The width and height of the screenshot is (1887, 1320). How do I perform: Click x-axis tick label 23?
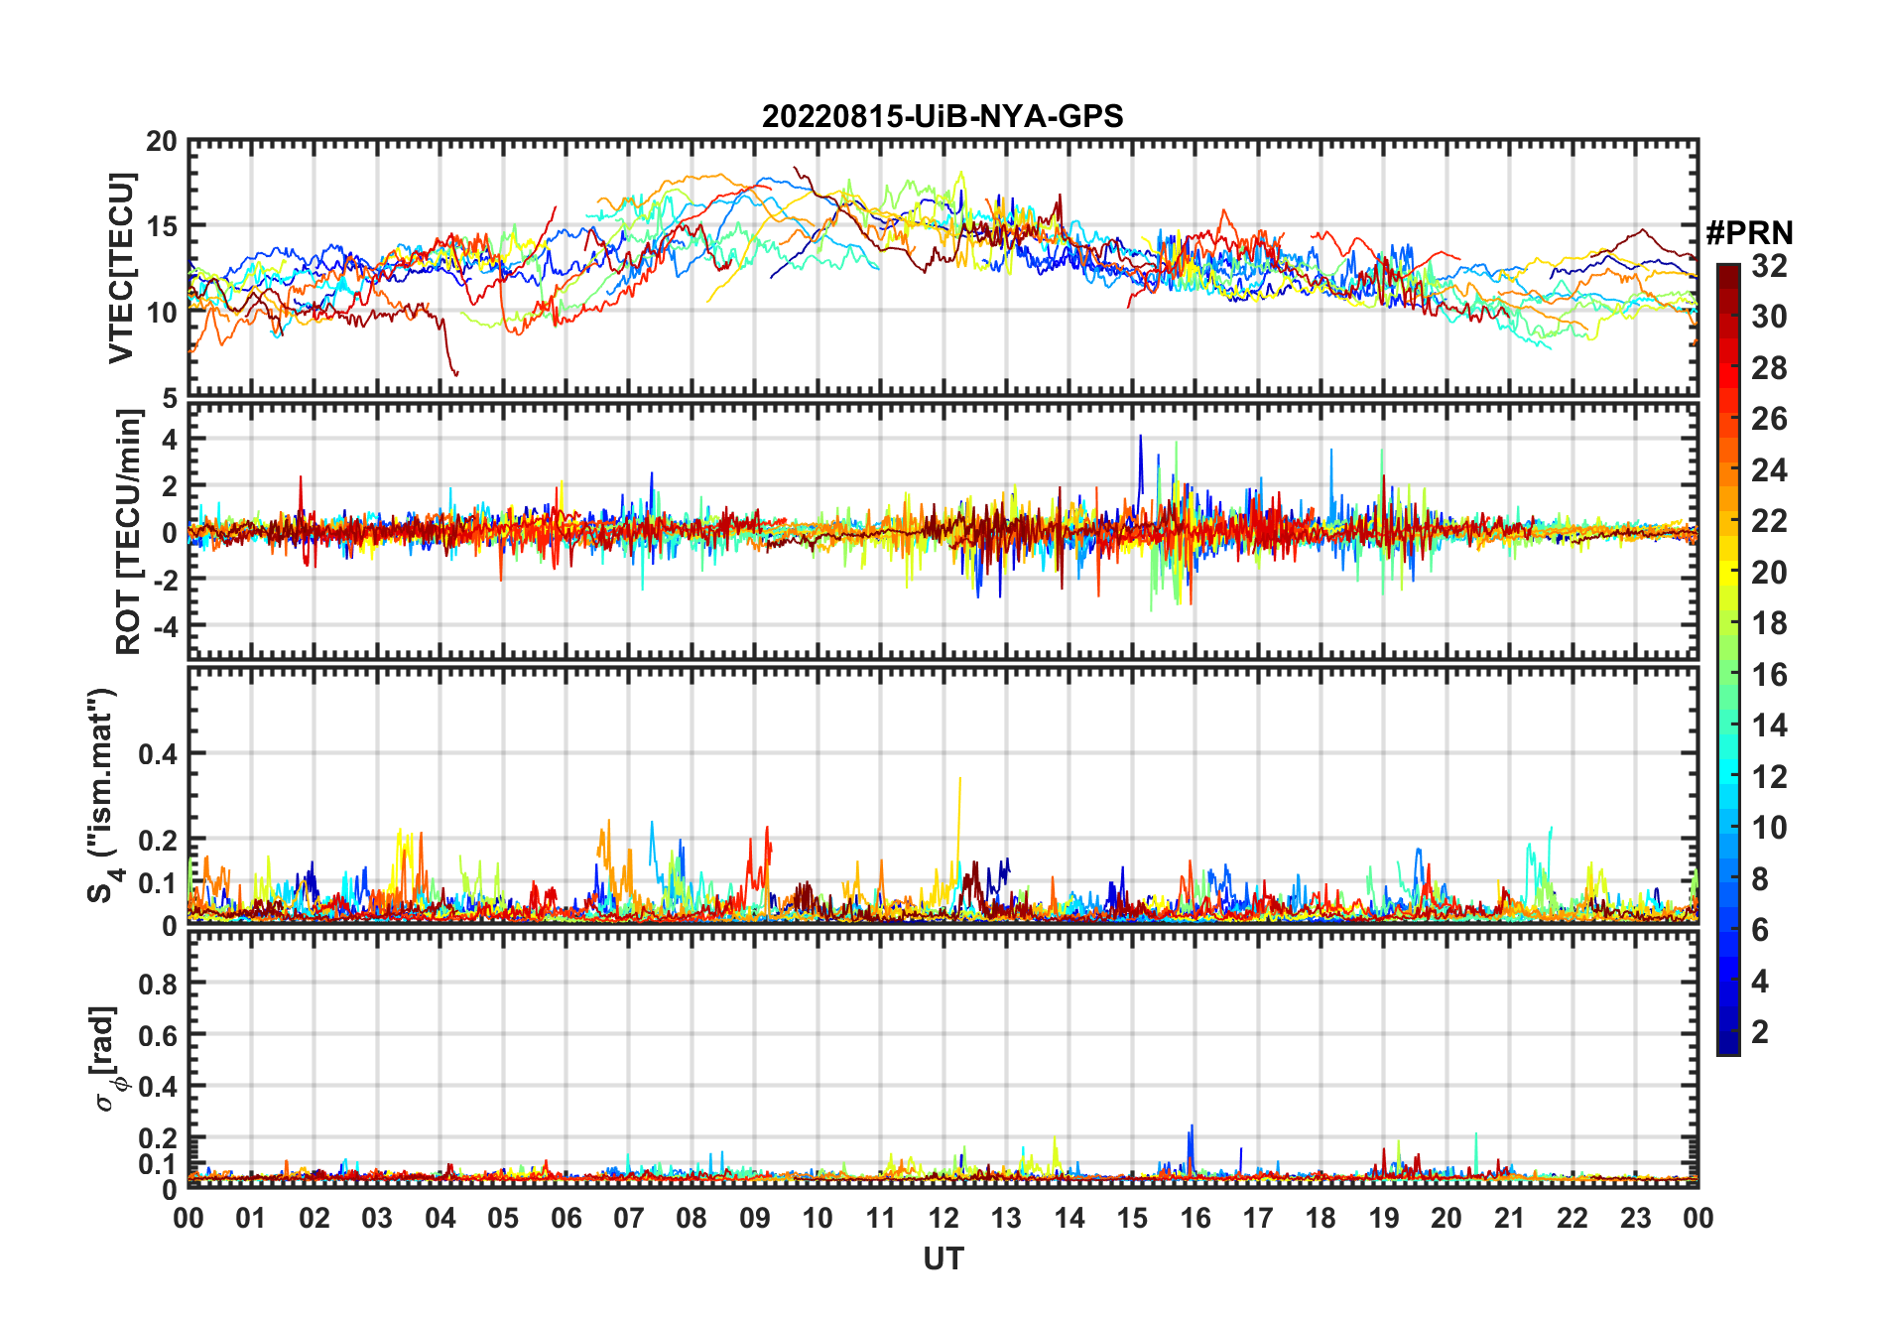coord(1635,1218)
